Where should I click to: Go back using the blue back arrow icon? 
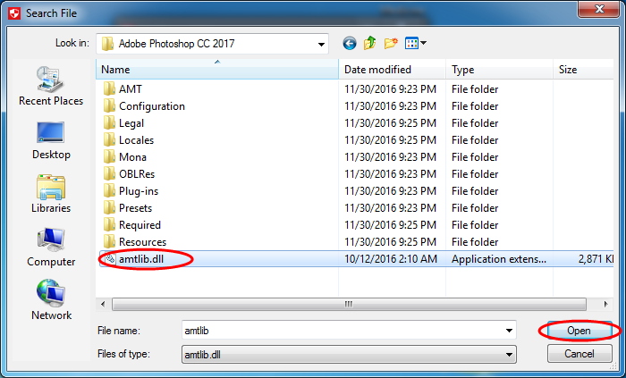pos(350,43)
